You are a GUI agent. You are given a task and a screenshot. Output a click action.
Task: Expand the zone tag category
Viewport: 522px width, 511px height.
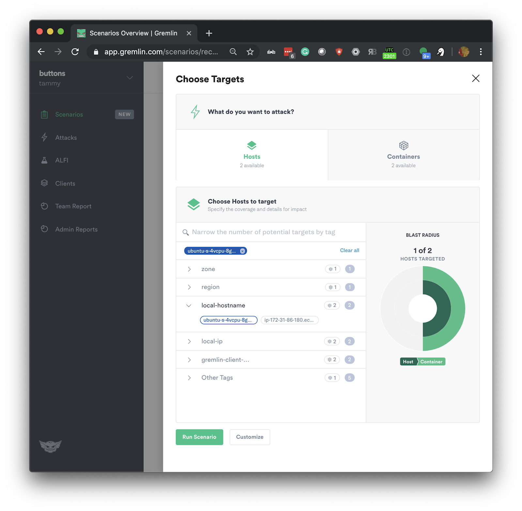coord(189,269)
